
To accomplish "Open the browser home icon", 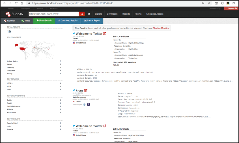I will [22, 3].
